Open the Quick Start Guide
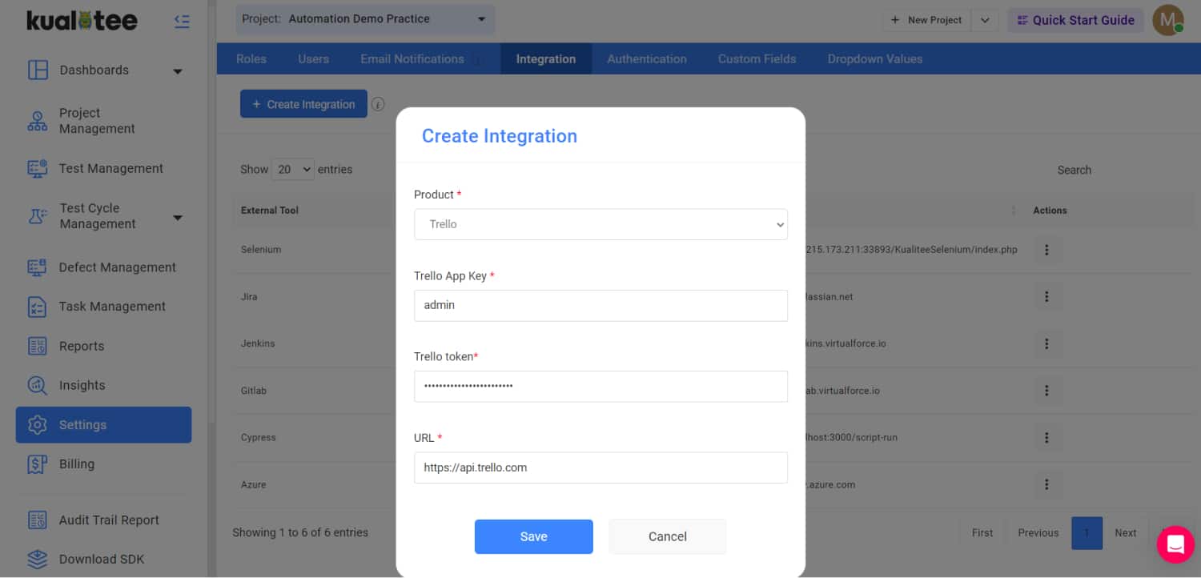This screenshot has height=578, width=1201. pos(1075,20)
